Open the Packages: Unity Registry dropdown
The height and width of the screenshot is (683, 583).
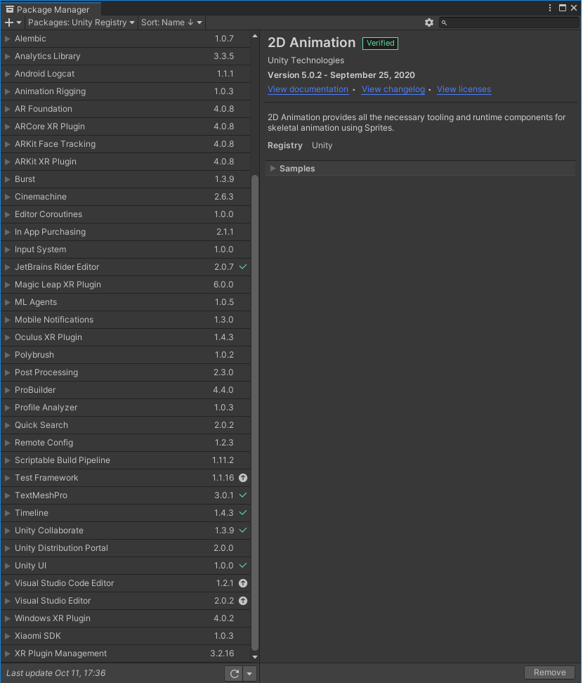point(81,22)
